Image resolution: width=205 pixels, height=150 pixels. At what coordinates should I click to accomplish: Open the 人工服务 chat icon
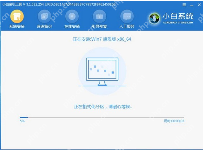127,16
